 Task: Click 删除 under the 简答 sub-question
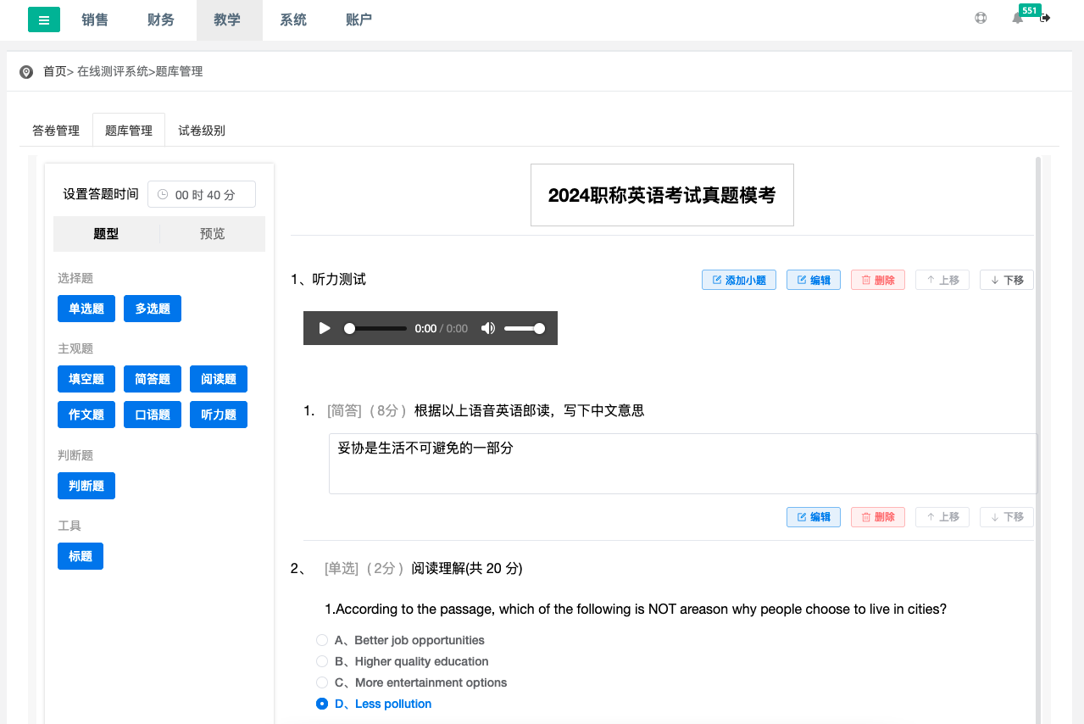tap(878, 517)
